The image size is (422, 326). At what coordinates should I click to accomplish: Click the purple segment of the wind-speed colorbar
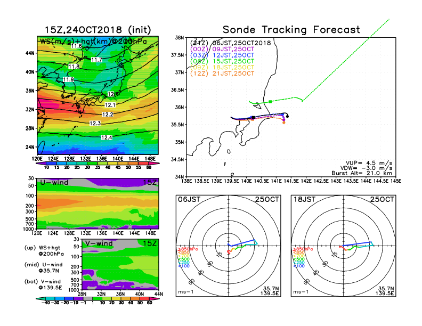(x=41, y=163)
